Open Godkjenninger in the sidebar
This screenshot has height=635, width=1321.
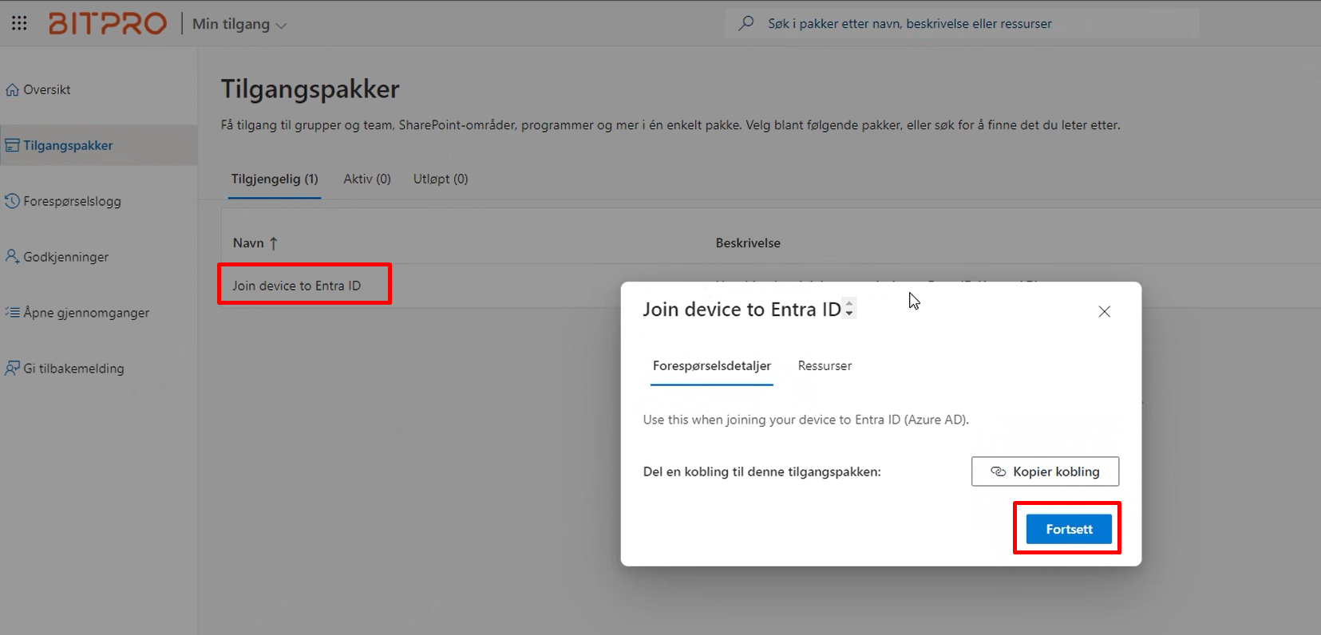click(99, 257)
